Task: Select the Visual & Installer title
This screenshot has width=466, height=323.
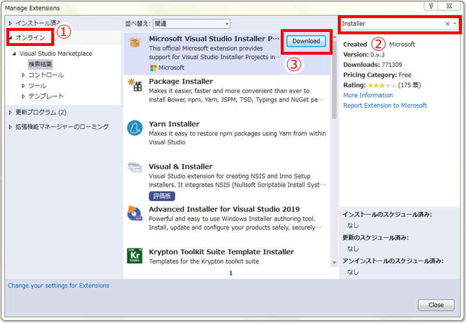Action: pyautogui.click(x=181, y=166)
